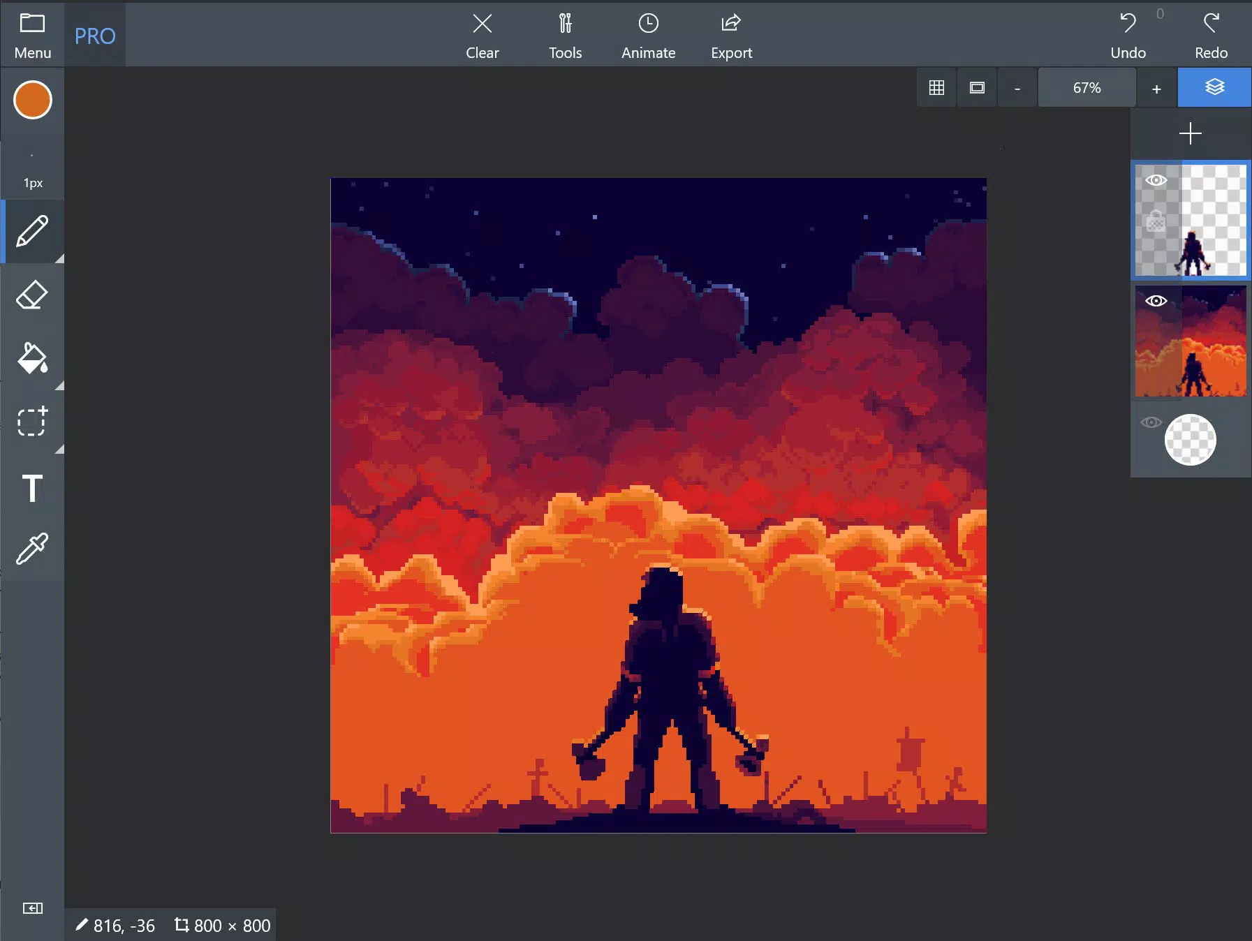Clear the canvas
Image resolution: width=1252 pixels, height=941 pixels.
click(483, 34)
